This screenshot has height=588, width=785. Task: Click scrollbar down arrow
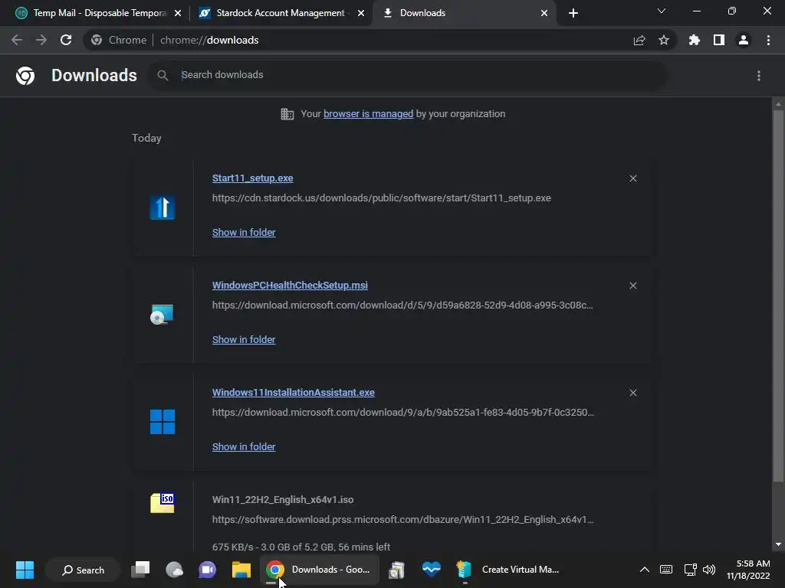click(x=778, y=544)
